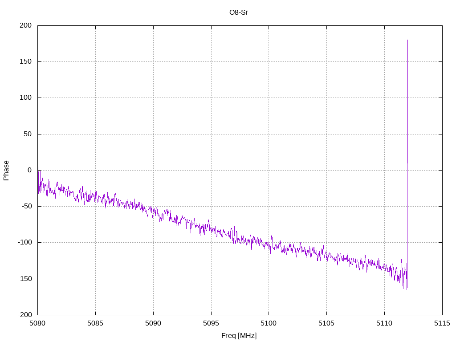Screen dimensions: 456x342
Task: Click the 5080 x-axis tick label
Action: pyautogui.click(x=37, y=323)
